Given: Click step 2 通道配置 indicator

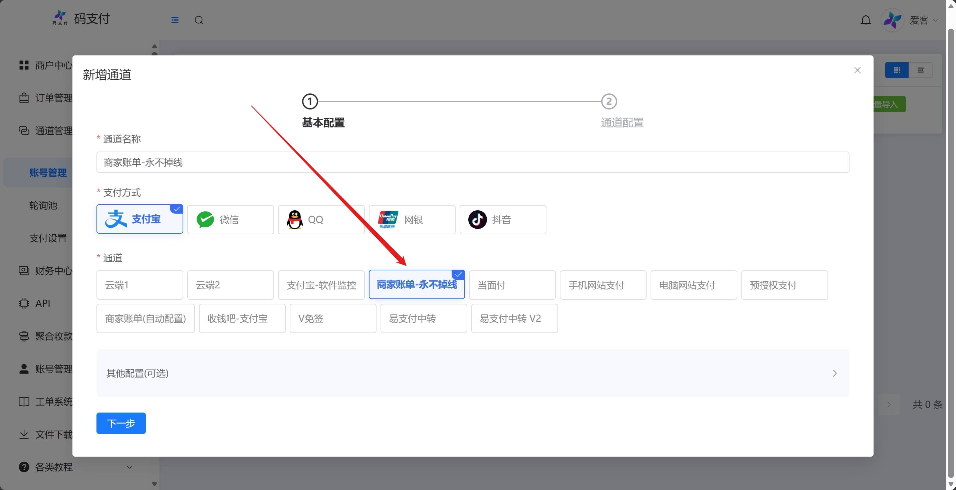Looking at the screenshot, I should [x=609, y=101].
